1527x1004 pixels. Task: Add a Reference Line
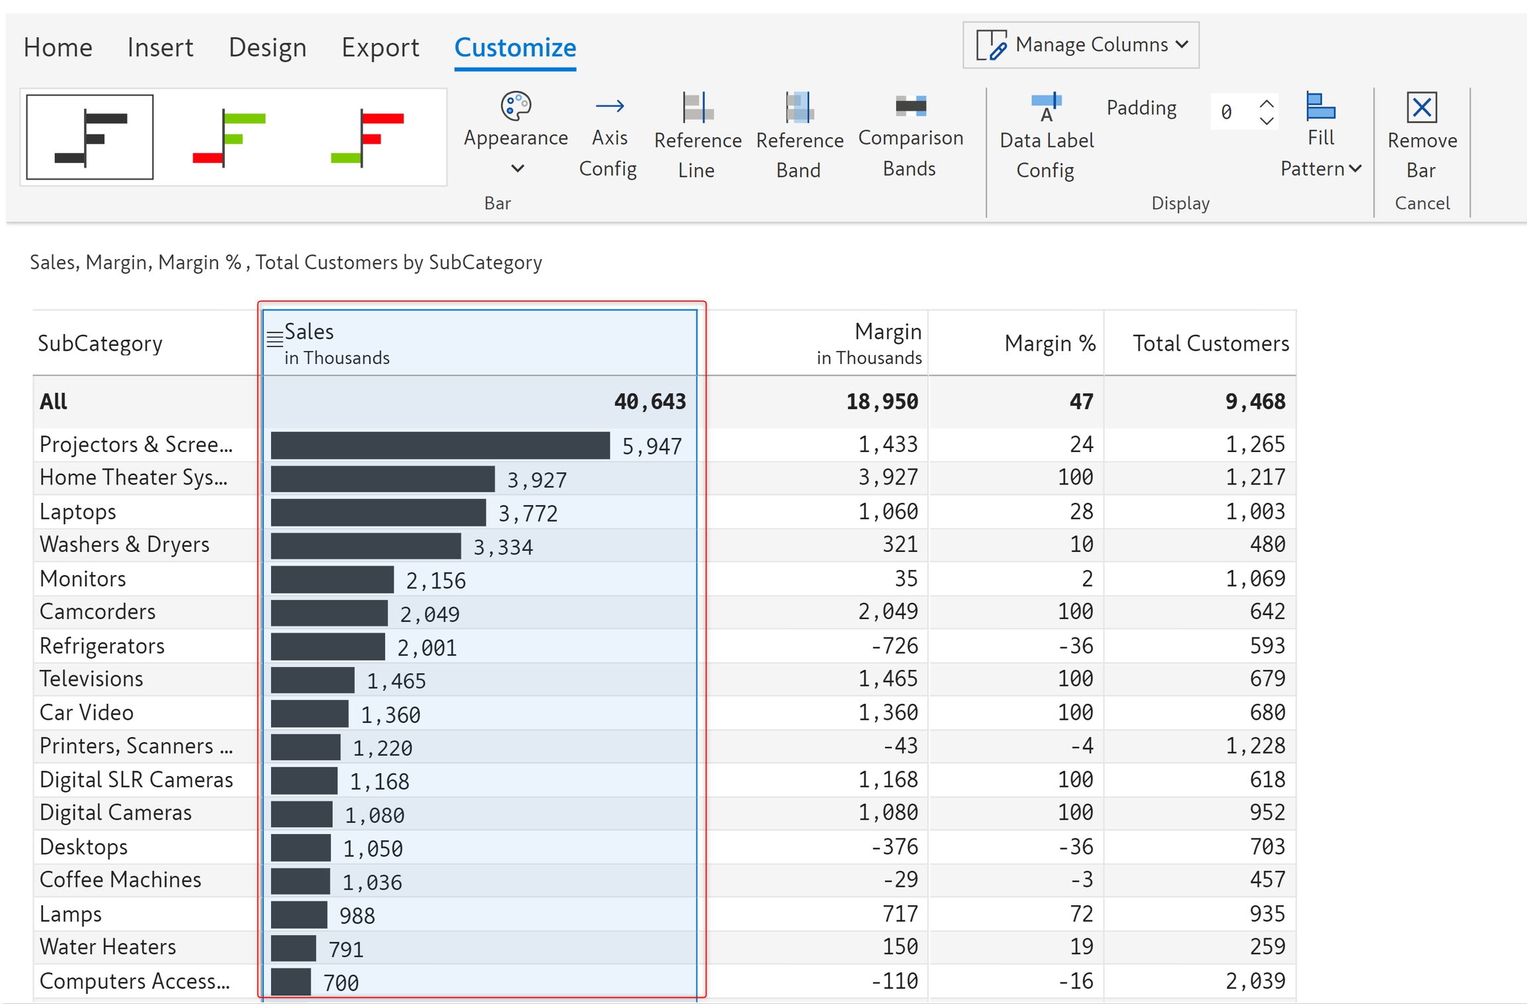(697, 107)
